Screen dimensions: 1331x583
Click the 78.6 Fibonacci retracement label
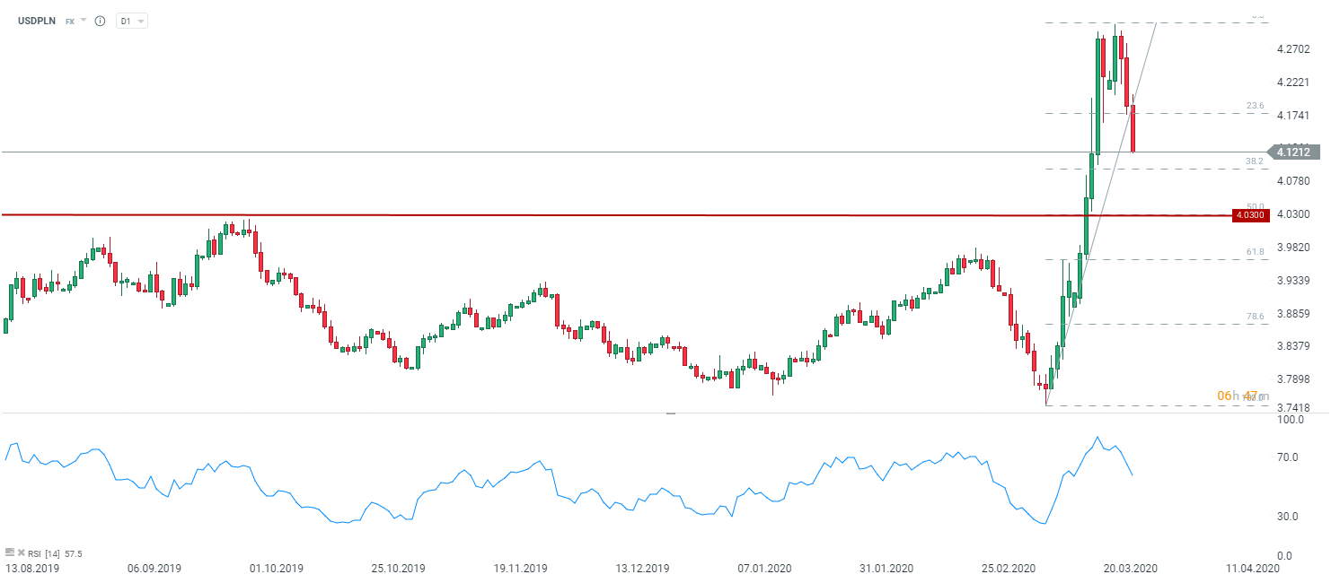pos(1255,317)
